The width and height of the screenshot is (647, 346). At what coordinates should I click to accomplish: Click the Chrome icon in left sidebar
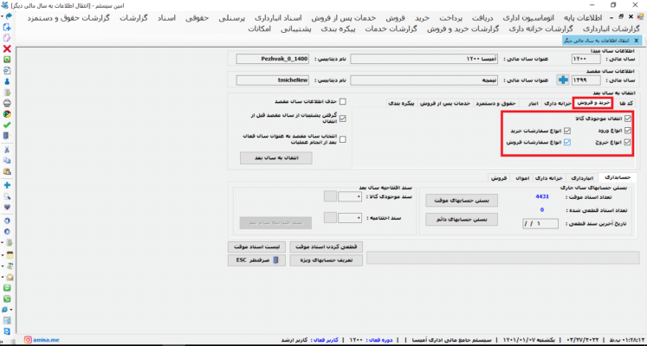point(7,112)
